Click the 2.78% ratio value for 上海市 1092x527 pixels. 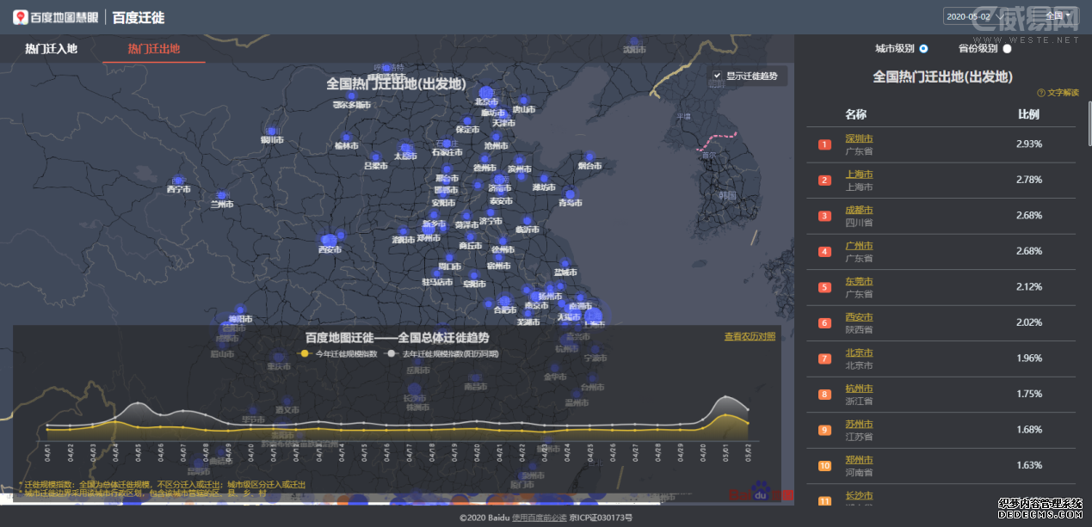(1029, 180)
